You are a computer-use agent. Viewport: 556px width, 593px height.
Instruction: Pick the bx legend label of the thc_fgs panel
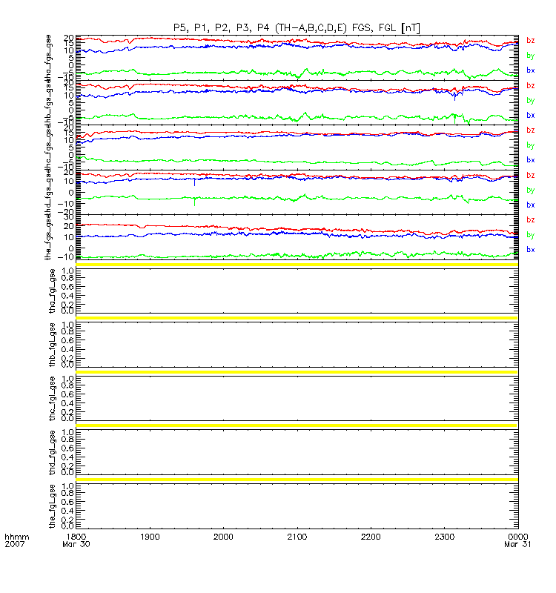pos(530,160)
